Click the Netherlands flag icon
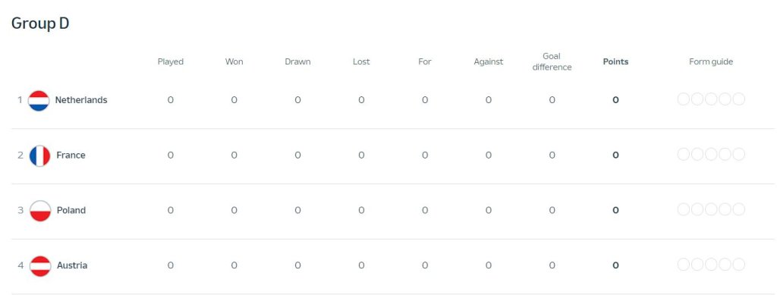Viewport: 777px width, 295px height. pyautogui.click(x=39, y=100)
